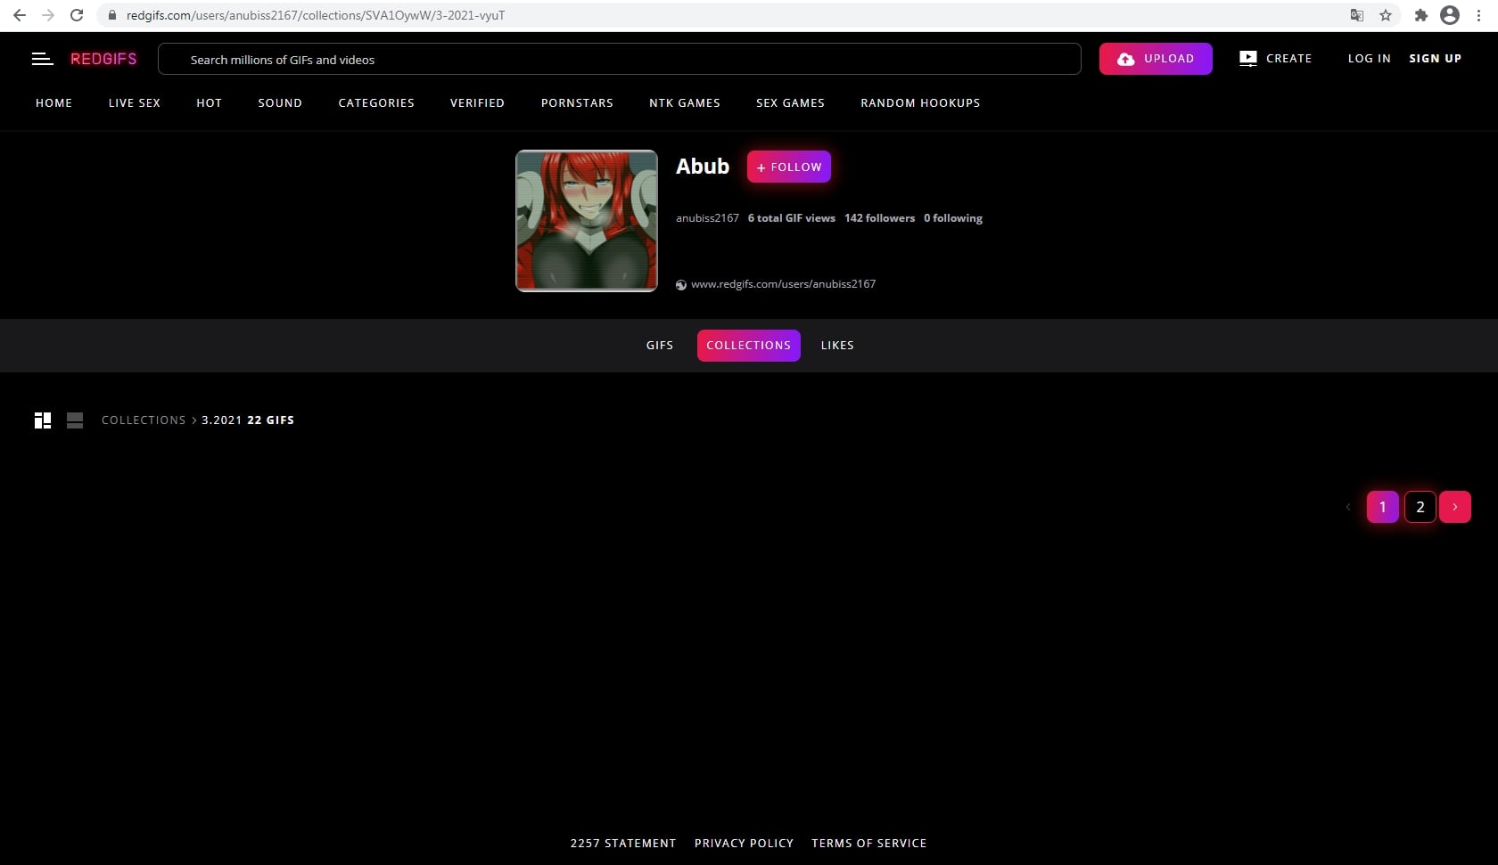This screenshot has height=865, width=1498.
Task: Bookmark this page with star icon
Action: coord(1386,15)
